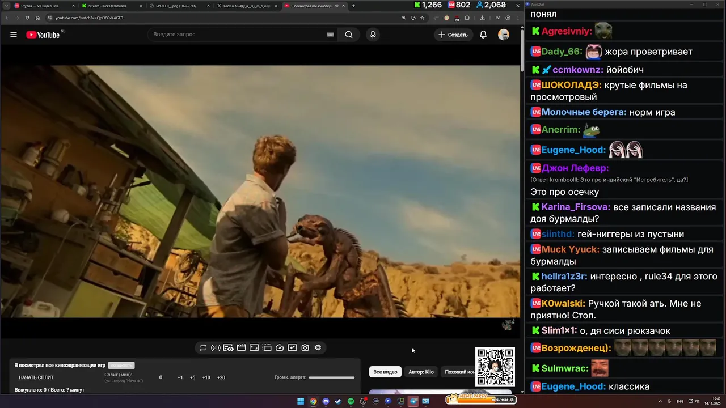Toggle the loop icon under the video
726x408 pixels.
pos(203,348)
